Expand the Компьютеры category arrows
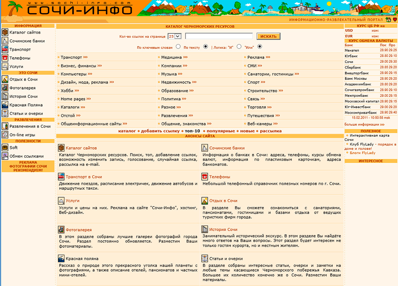This screenshot has height=286, width=398. click(x=90, y=74)
